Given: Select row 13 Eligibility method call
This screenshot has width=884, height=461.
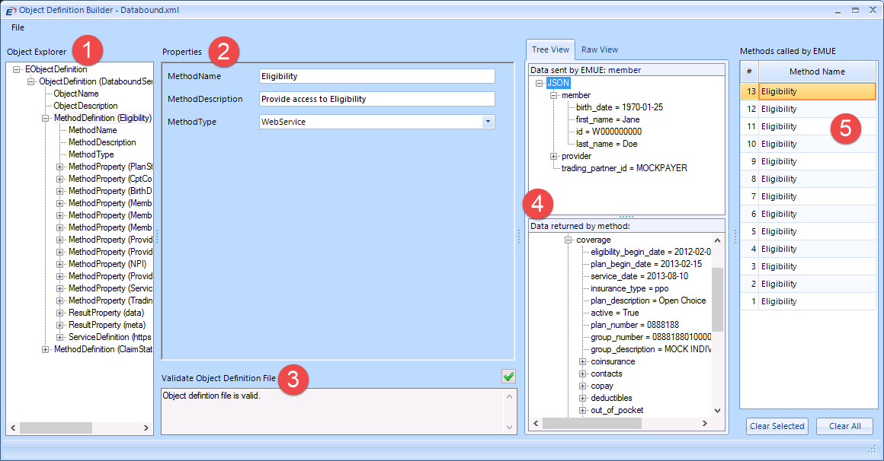Looking at the screenshot, I should 808,91.
